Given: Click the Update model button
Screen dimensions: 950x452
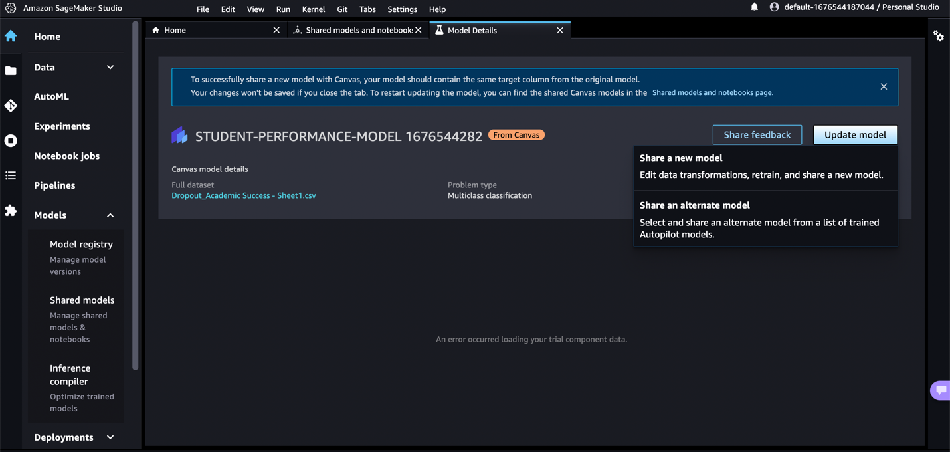Looking at the screenshot, I should pos(855,134).
